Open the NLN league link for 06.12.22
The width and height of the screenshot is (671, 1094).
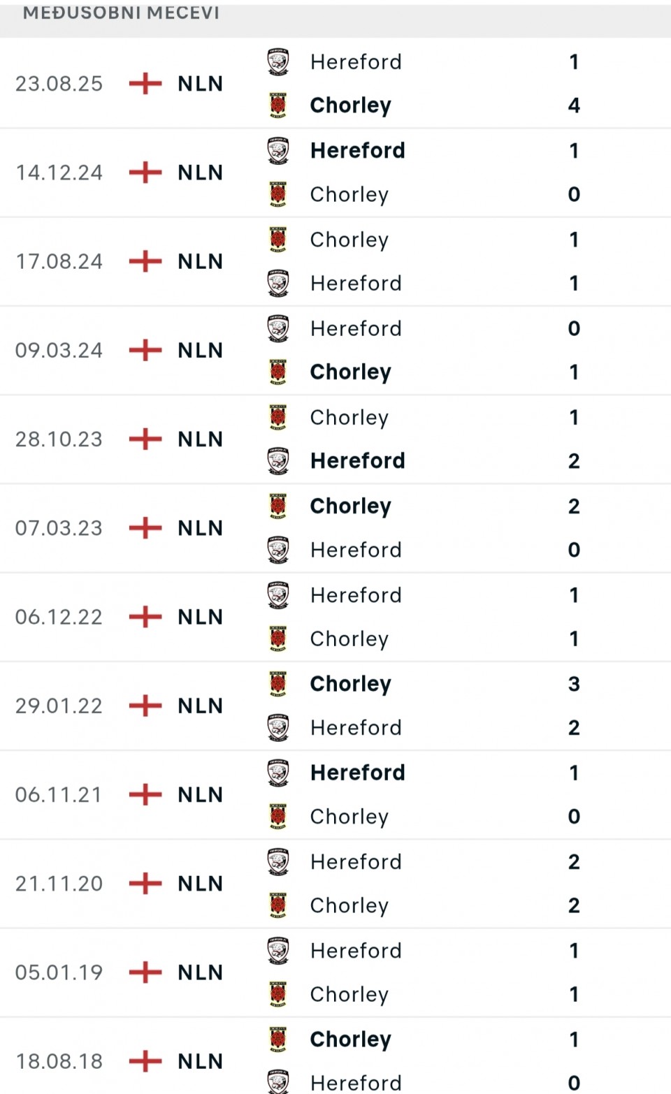(x=201, y=617)
